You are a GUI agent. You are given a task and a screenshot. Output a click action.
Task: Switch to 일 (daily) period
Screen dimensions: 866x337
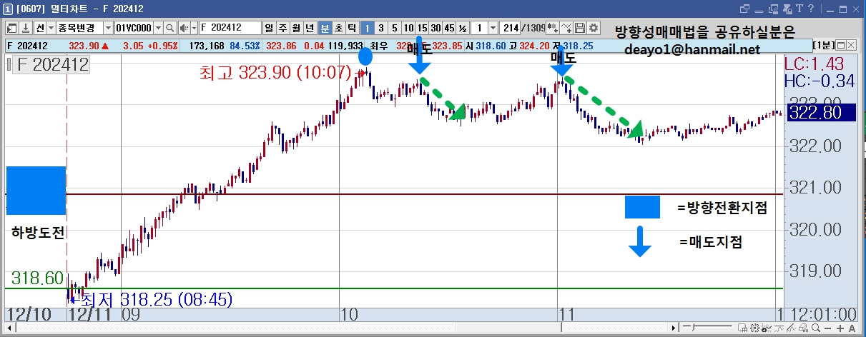click(270, 28)
